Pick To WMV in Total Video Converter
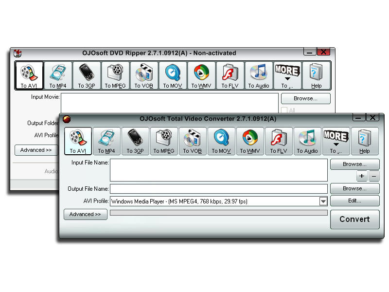Screen dimensions: 389x292 (250, 141)
